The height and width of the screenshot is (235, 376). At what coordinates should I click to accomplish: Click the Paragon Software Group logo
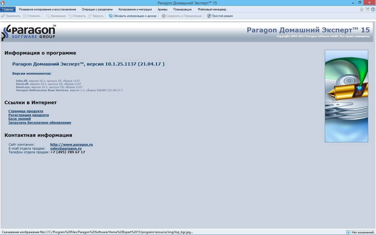pos(28,32)
